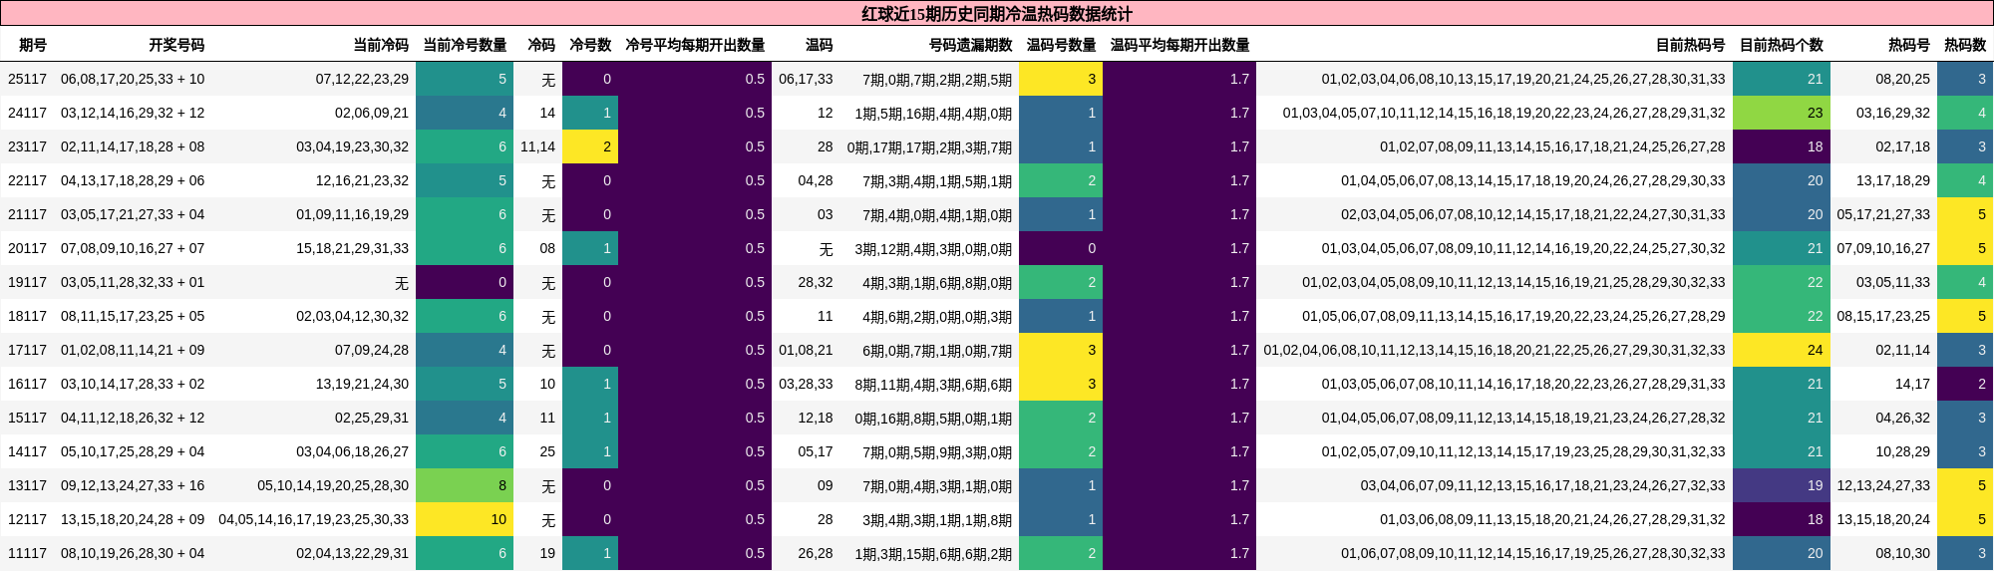The height and width of the screenshot is (571, 1994).
Task: Select period number 19117
Action: [x=27, y=282]
